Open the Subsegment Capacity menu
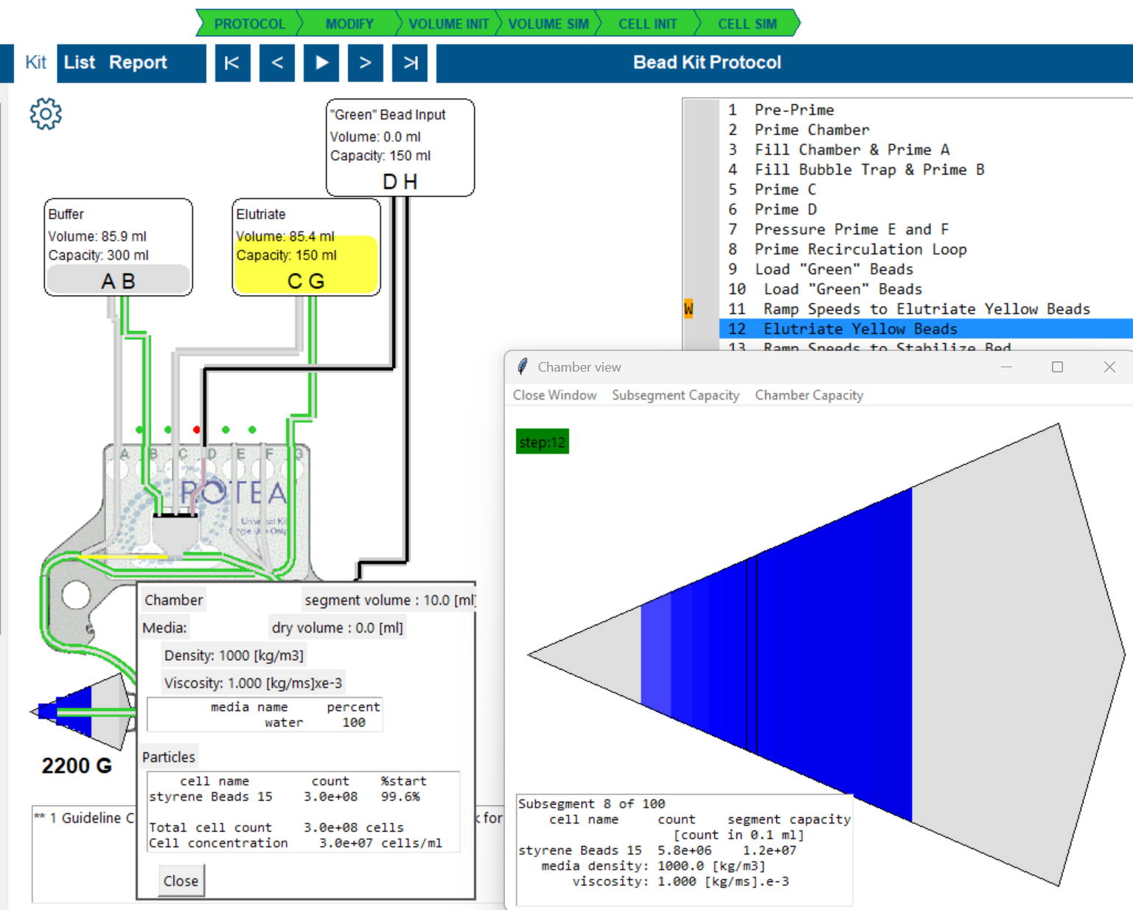The width and height of the screenshot is (1133, 910). (675, 395)
